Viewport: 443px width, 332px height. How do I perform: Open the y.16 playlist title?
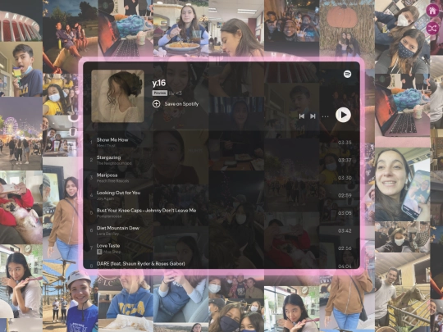[x=159, y=83]
